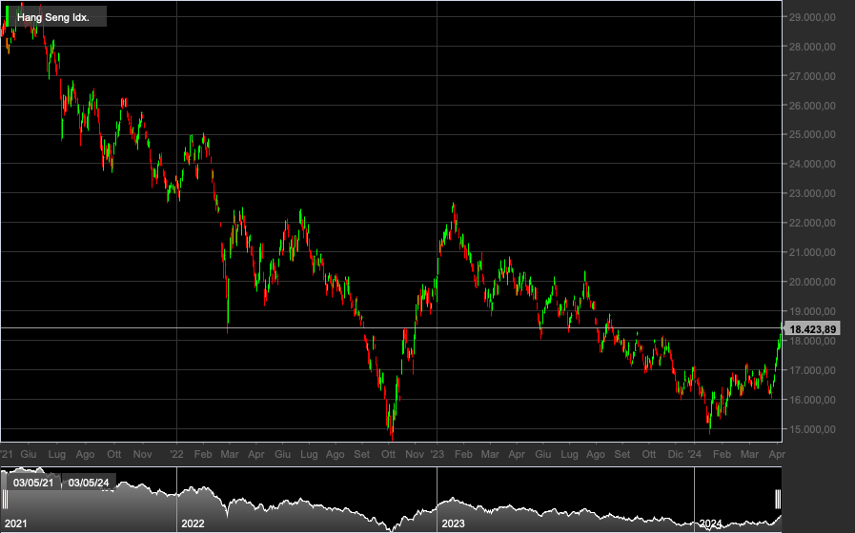Click the '23 year marker on time axis
The width and height of the screenshot is (855, 533).
437,454
